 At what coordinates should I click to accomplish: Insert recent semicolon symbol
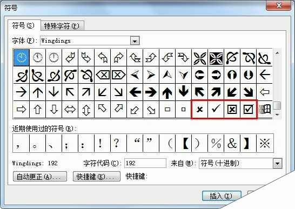[x=70, y=143]
